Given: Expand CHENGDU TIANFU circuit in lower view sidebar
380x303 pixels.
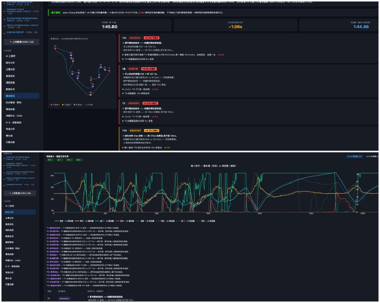Looking at the screenshot, I should click(x=20, y=165).
